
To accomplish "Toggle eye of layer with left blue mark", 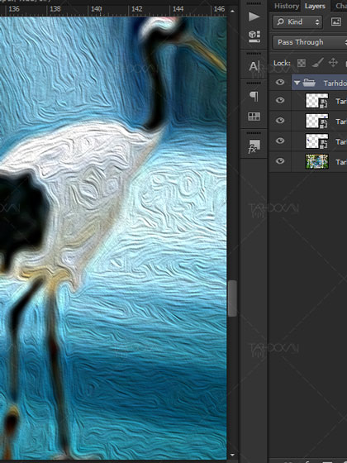I will (x=280, y=141).
